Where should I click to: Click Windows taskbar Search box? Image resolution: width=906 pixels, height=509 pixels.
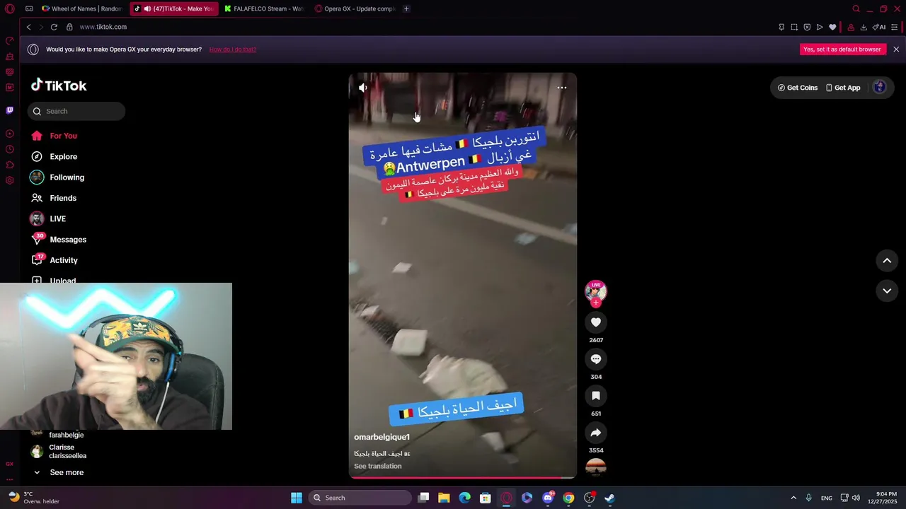(x=360, y=498)
